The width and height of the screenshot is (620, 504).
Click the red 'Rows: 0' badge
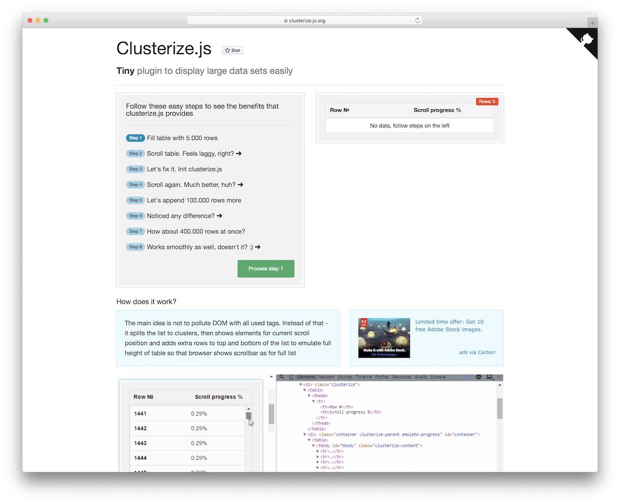click(x=487, y=101)
